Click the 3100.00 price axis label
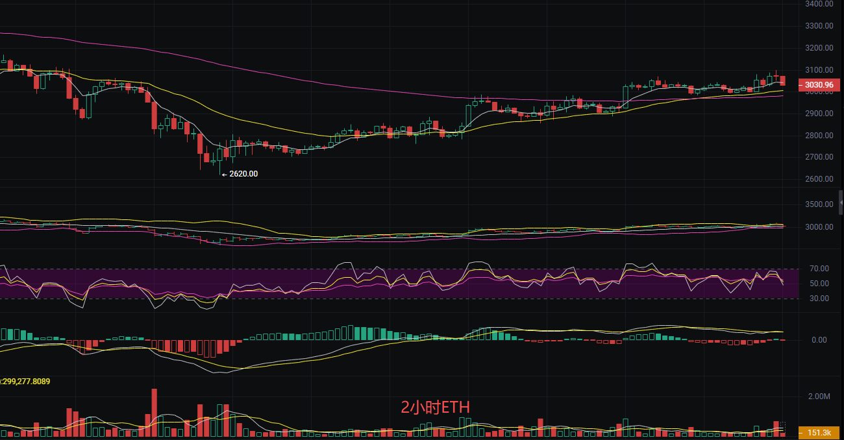This screenshot has width=844, height=440. 819,70
